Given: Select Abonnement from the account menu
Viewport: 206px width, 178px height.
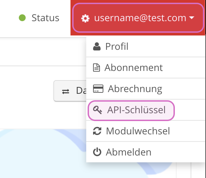Looking at the screenshot, I should [x=133, y=68].
